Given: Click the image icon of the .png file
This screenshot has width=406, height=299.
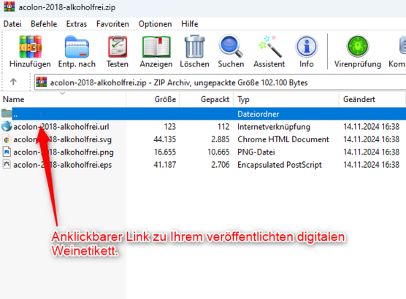Looking at the screenshot, I should (7, 152).
